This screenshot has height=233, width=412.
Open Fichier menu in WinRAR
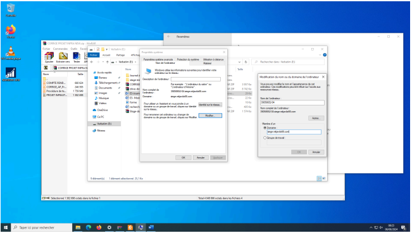46,49
